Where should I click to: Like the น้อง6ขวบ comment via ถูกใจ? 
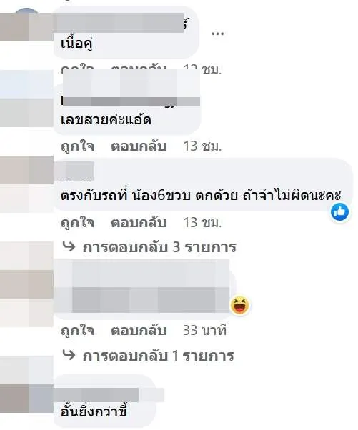pyautogui.click(x=78, y=222)
